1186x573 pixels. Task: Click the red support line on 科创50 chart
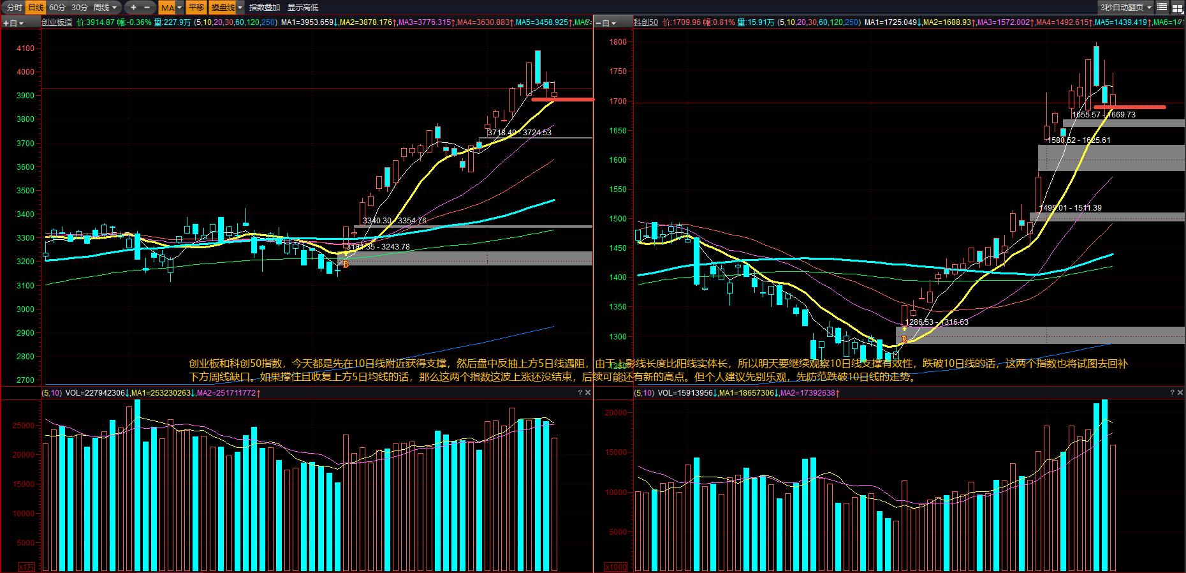pos(1130,107)
